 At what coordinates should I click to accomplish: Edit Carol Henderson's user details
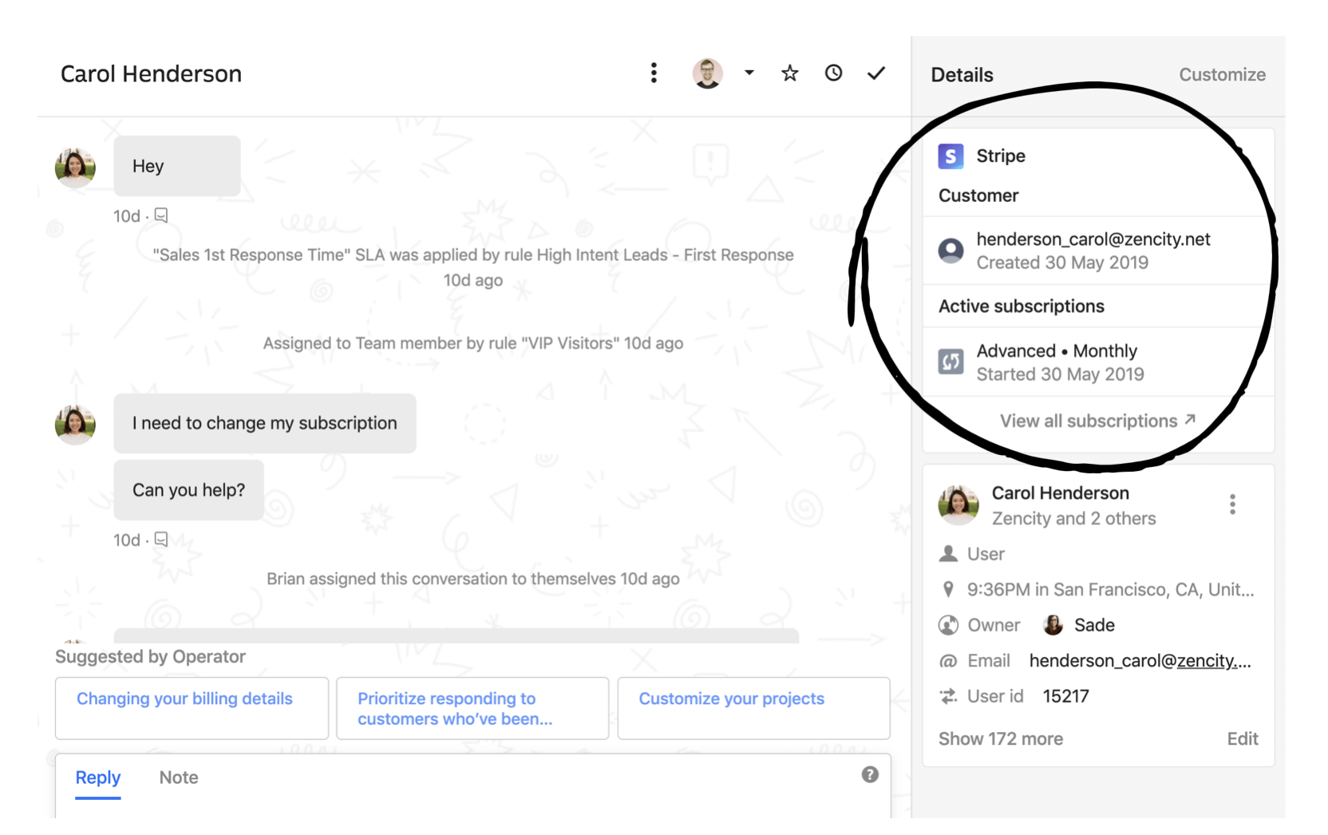(1242, 739)
